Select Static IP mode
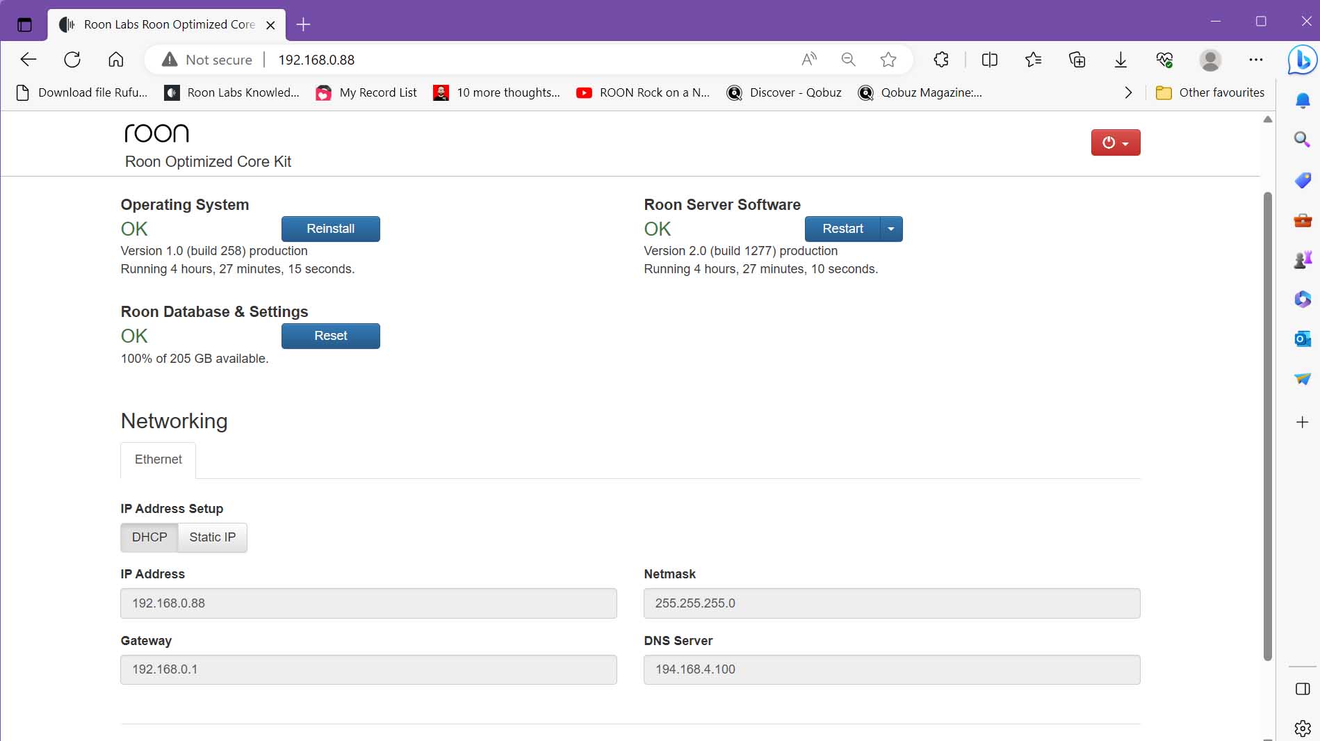This screenshot has width=1320, height=741. point(213,537)
